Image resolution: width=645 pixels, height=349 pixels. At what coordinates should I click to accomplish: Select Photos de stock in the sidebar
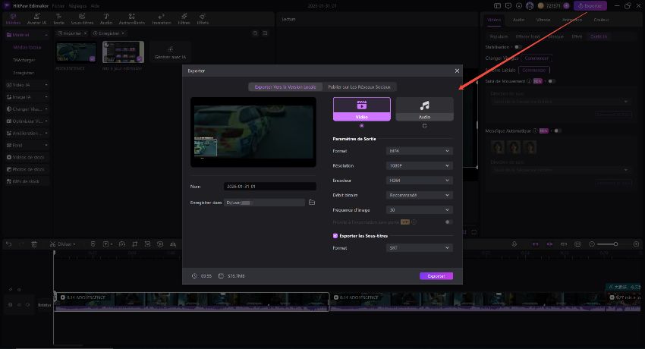tap(27, 169)
